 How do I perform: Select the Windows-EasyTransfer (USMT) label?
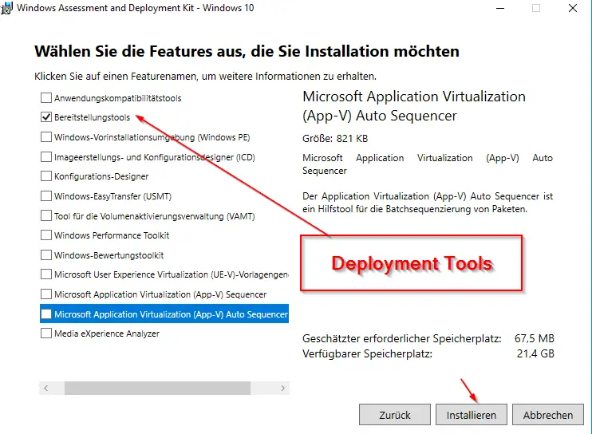pos(112,196)
